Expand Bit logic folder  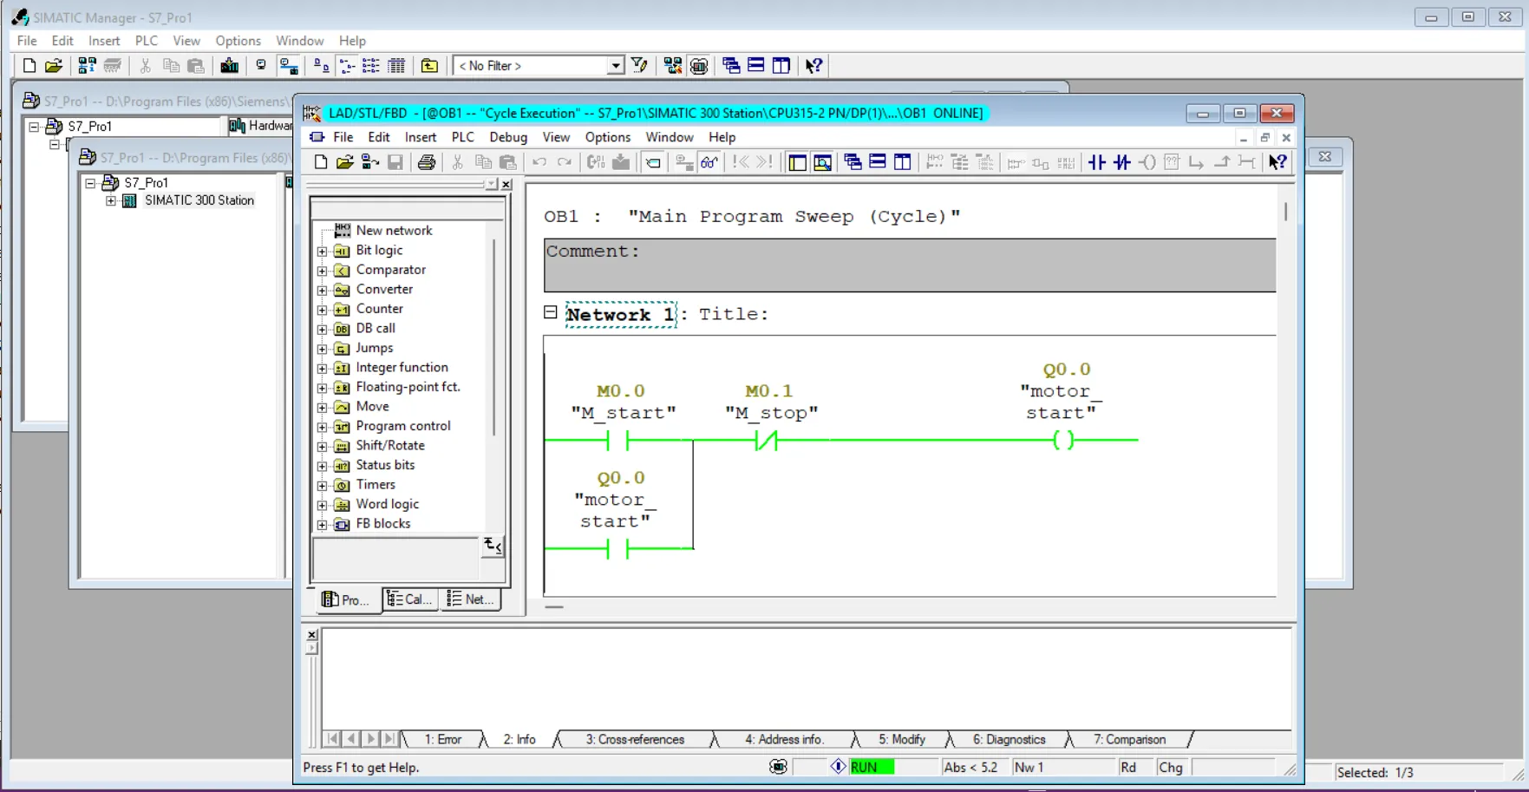point(322,251)
